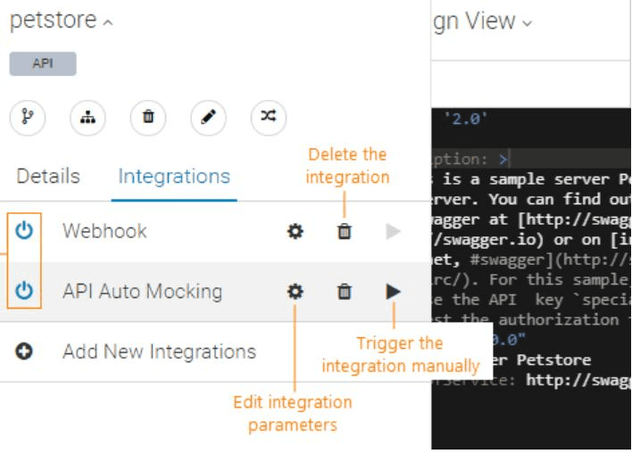The height and width of the screenshot is (454, 632).
Task: Trigger API Auto Mocking with play arrow
Action: (x=393, y=292)
